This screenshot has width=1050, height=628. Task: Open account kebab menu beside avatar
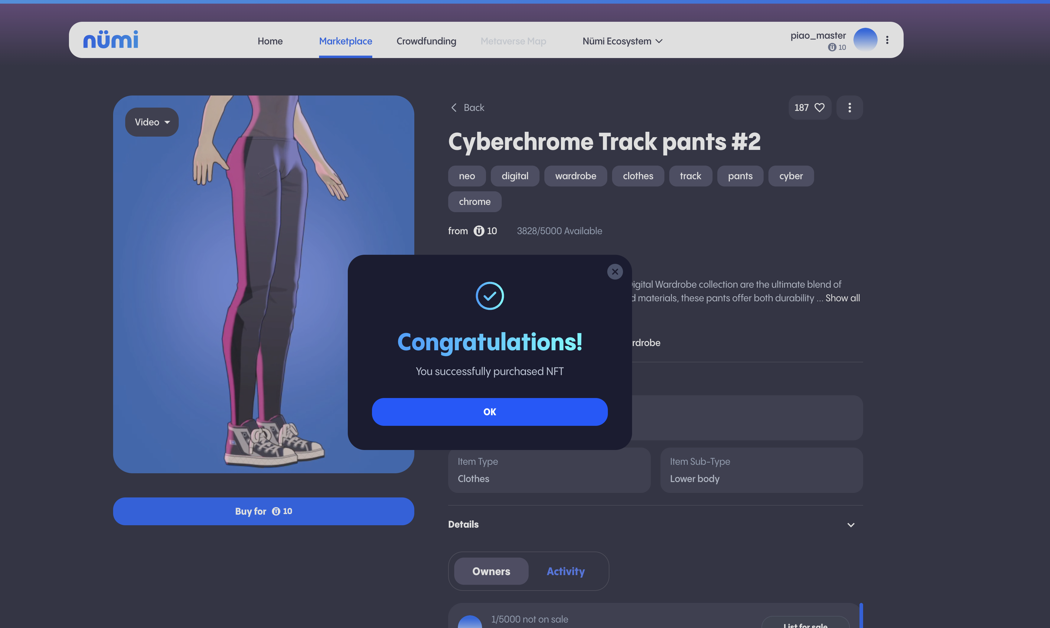pyautogui.click(x=887, y=40)
